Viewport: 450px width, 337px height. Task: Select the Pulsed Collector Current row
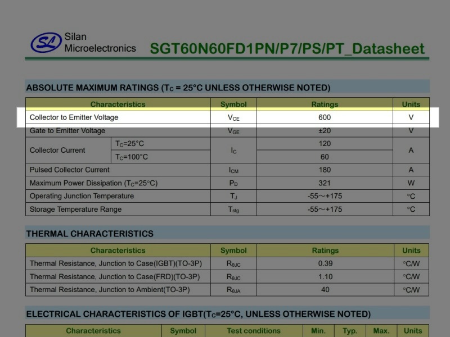coord(228,170)
